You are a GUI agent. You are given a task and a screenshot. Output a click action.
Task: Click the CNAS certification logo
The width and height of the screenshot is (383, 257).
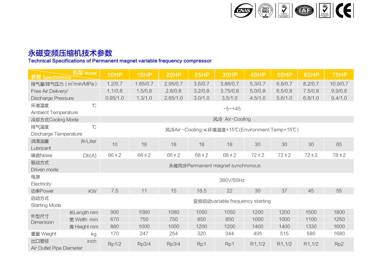[244, 10]
